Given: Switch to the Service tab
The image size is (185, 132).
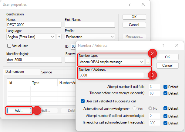Looking at the screenshot, I should pos(47,72).
